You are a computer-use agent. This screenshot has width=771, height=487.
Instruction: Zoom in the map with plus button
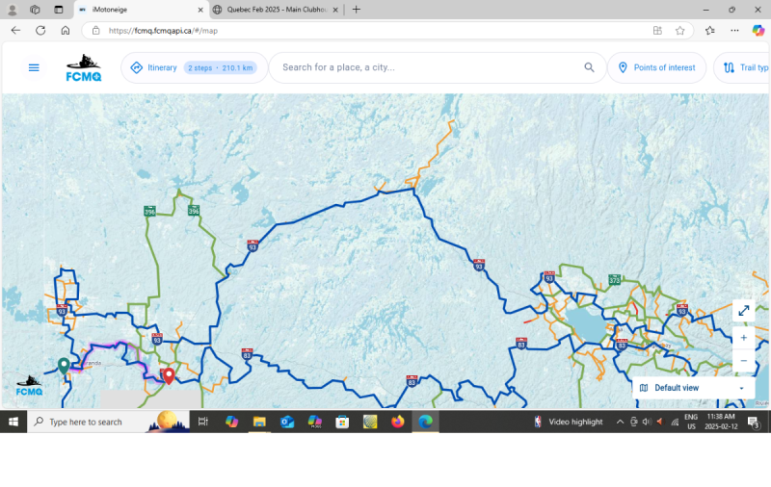[x=743, y=338]
